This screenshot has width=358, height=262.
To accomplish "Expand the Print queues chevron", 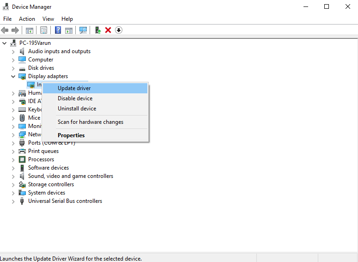I will click(x=13, y=152).
